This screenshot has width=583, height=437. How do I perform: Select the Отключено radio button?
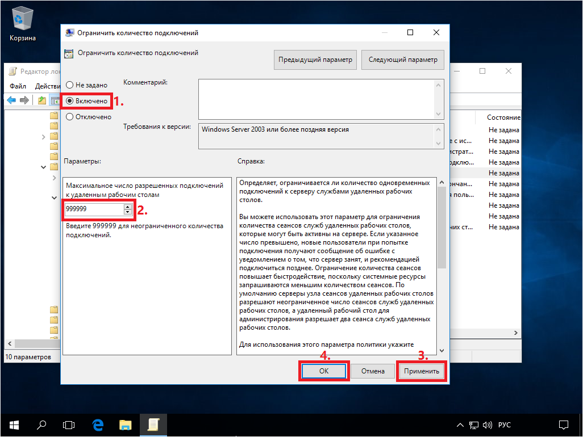[x=89, y=117]
